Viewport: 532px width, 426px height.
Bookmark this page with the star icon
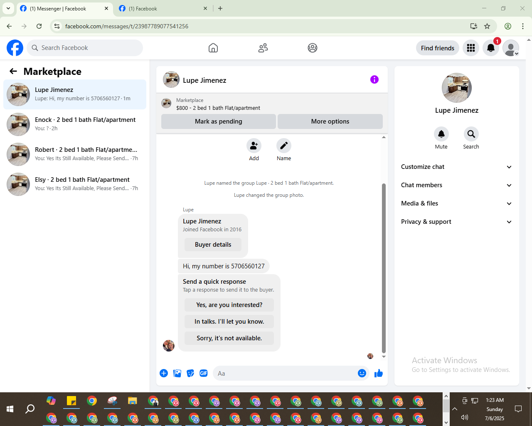click(487, 26)
